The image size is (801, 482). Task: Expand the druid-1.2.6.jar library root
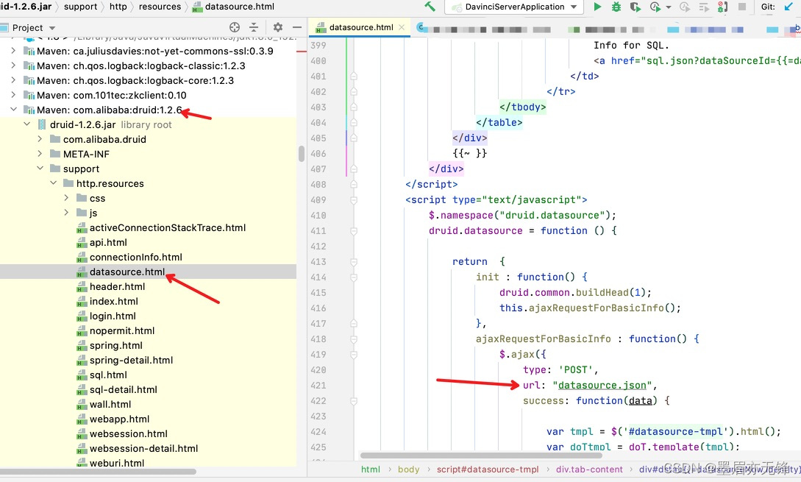pyautogui.click(x=27, y=124)
